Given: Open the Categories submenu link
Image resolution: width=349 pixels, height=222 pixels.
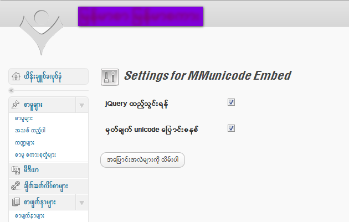Looking at the screenshot, I should 24,143.
